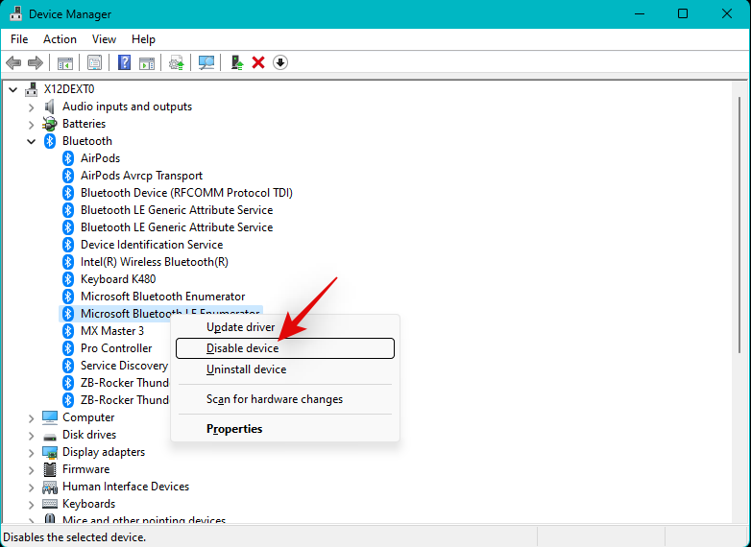This screenshot has height=547, width=751.
Task: Click Scan for hardware changes monitor icon
Action: click(x=206, y=62)
